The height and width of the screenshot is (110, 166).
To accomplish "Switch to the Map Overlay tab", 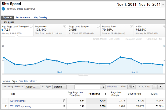I will click(40, 17).
